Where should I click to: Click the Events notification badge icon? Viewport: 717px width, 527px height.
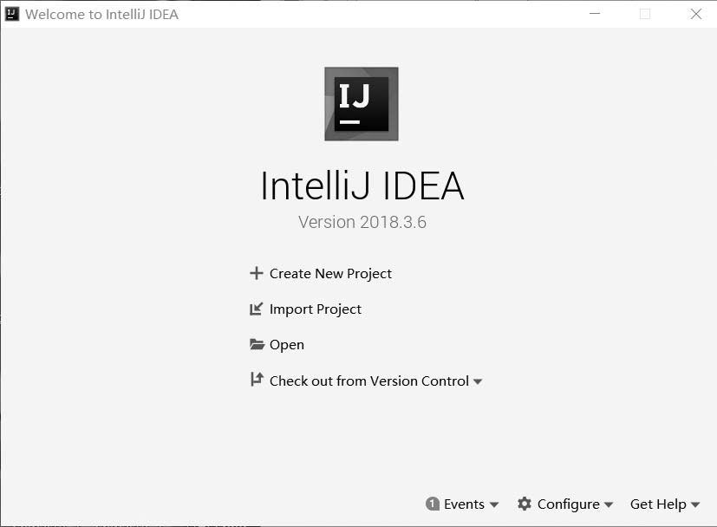432,504
